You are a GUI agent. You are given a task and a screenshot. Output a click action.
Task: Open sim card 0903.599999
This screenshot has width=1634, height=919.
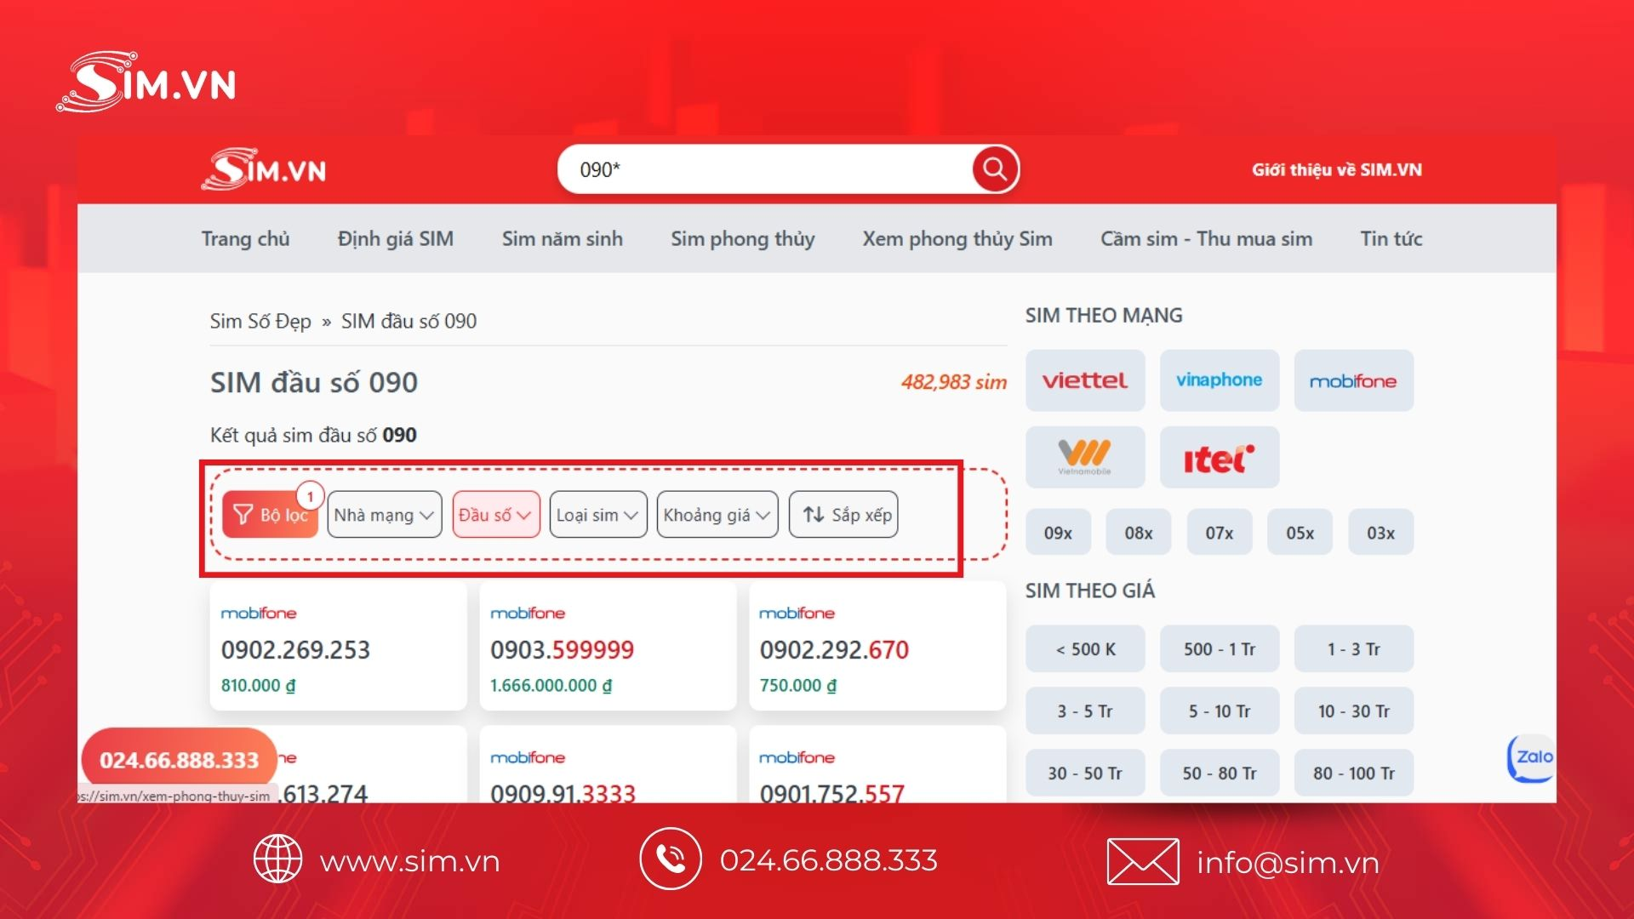pos(608,648)
